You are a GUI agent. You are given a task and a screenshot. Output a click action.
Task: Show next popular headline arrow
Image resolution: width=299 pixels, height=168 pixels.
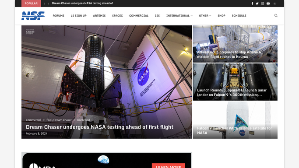[49, 3]
